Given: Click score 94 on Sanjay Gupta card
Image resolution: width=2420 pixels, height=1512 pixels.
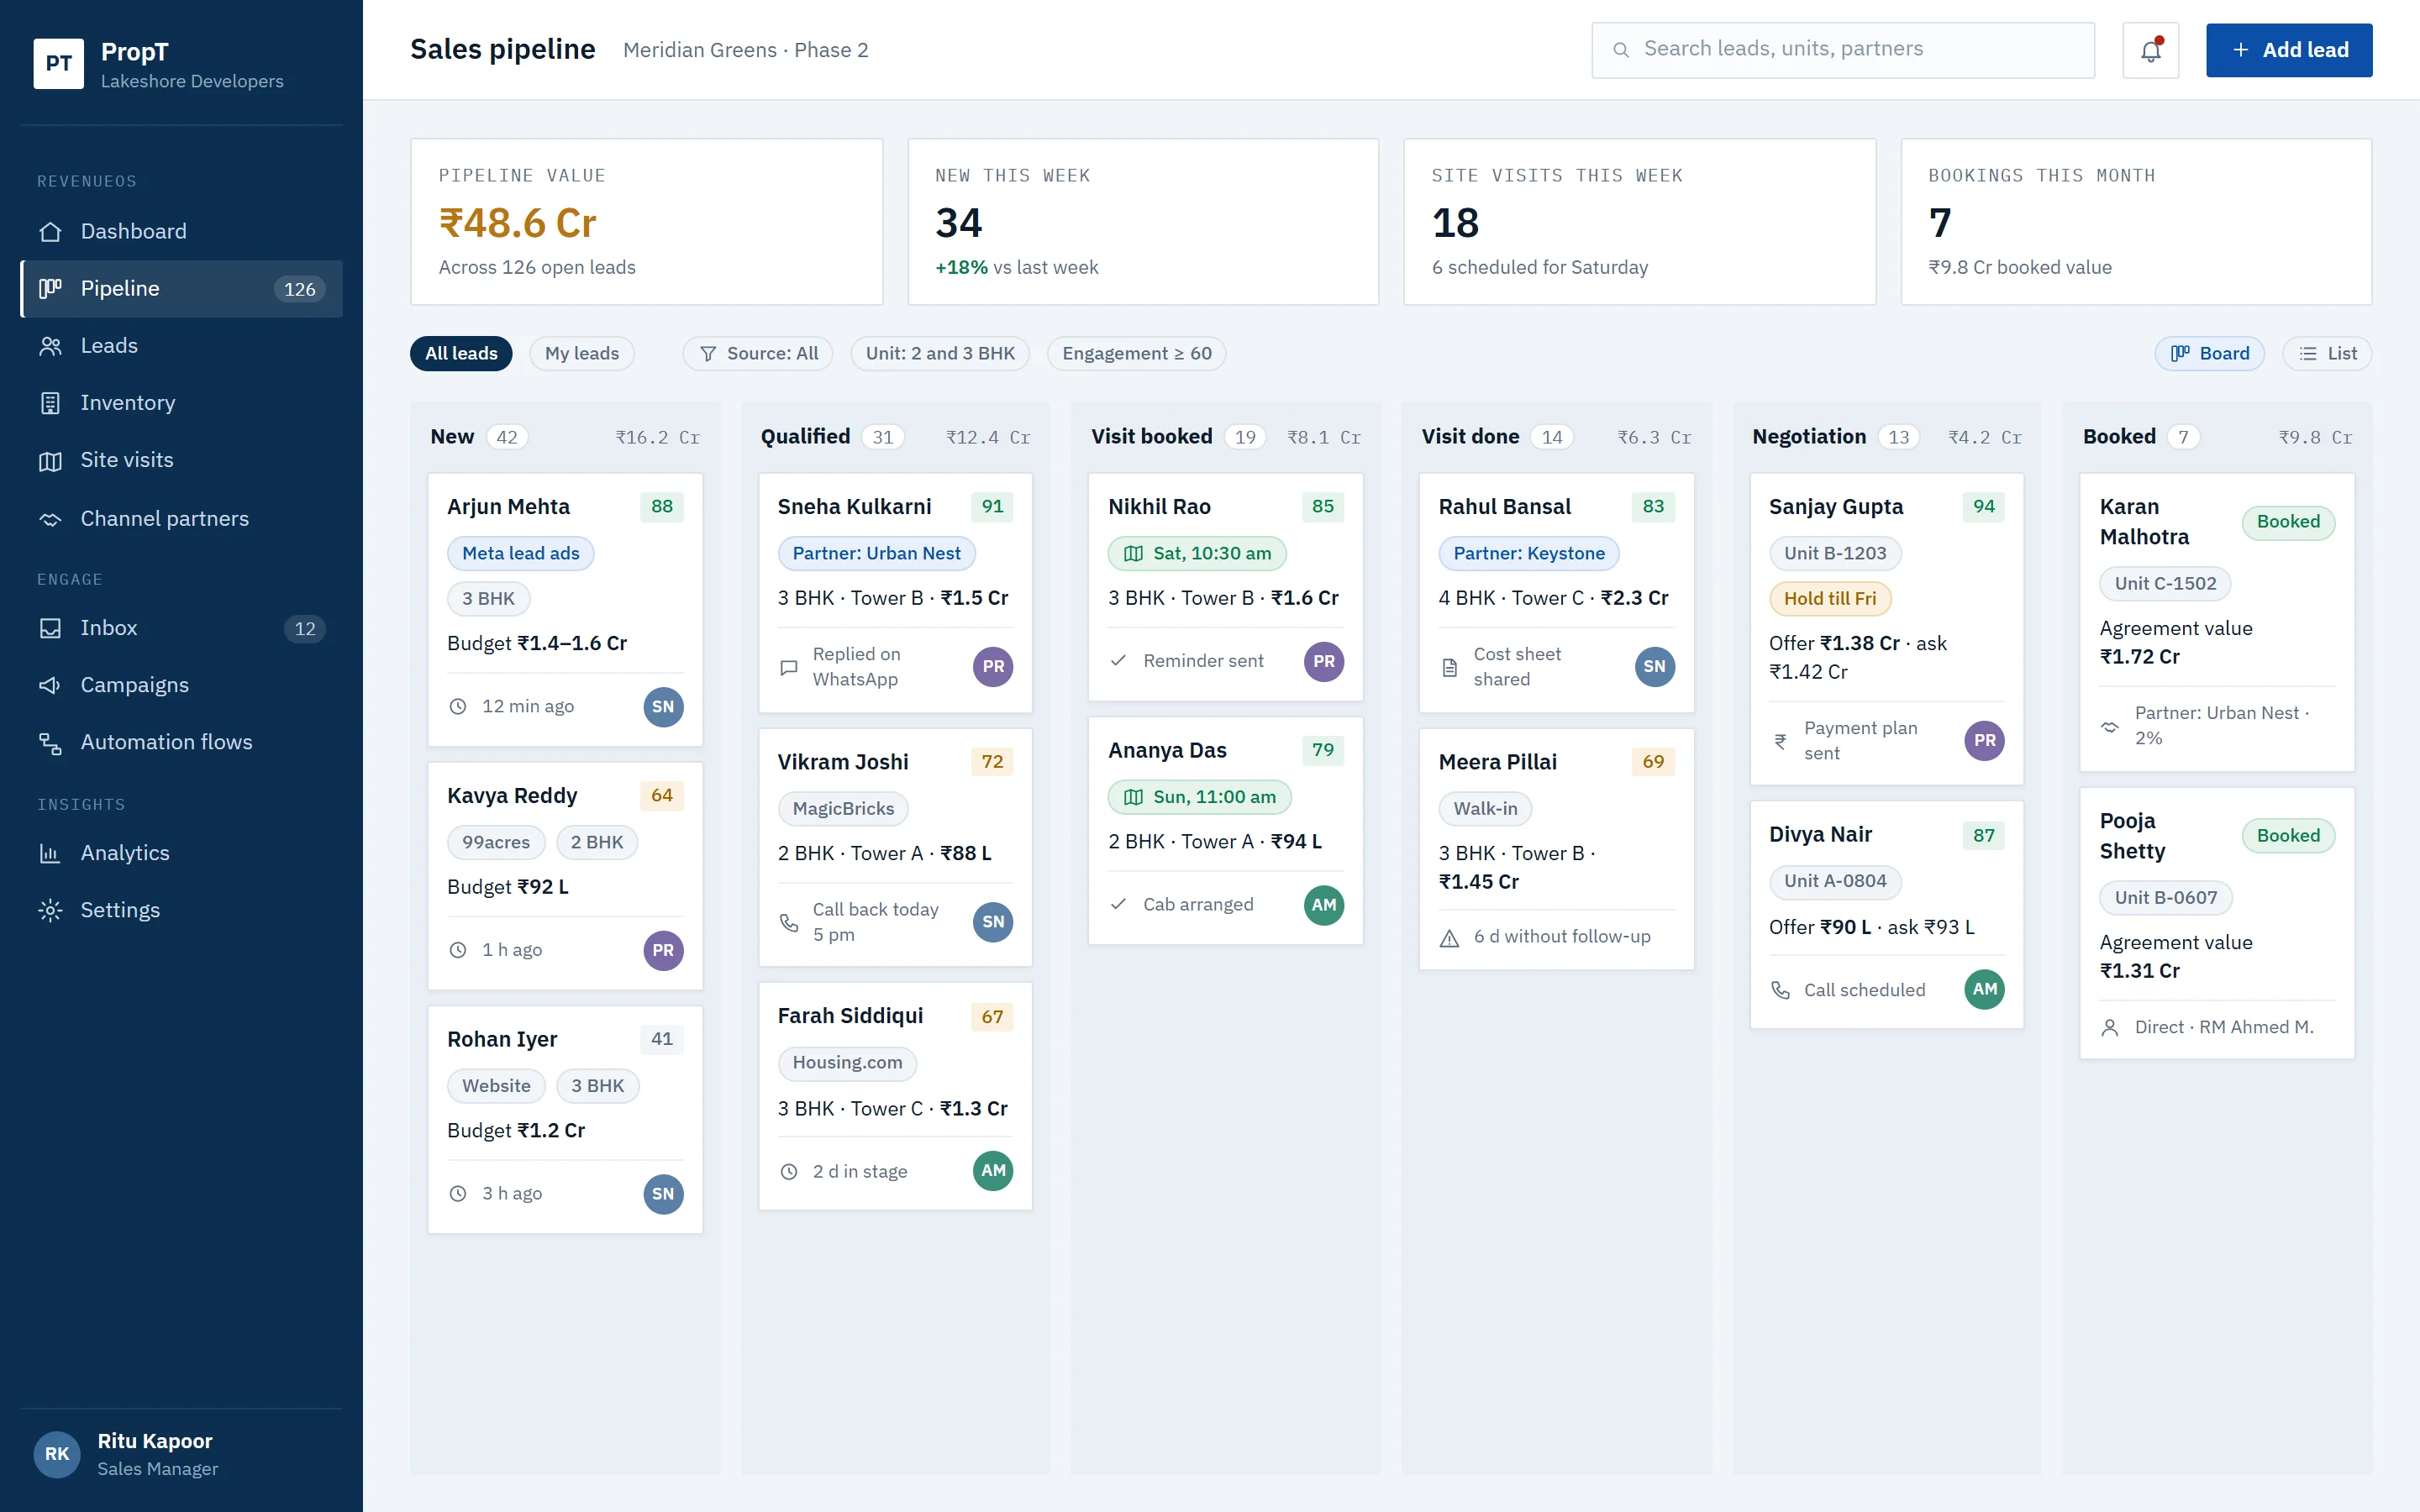Looking at the screenshot, I should [1984, 507].
